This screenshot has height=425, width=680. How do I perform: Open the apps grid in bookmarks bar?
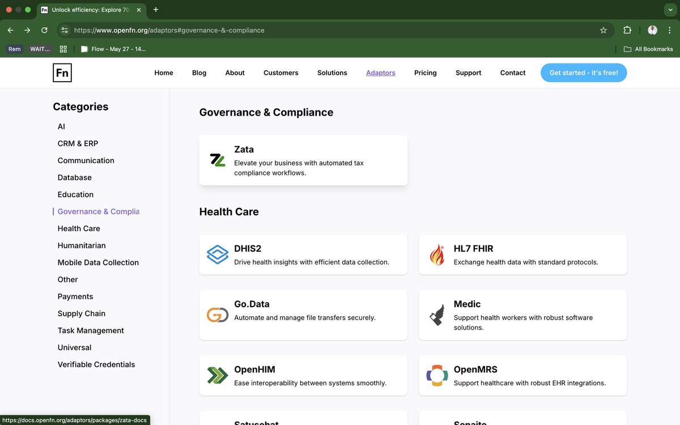click(63, 49)
